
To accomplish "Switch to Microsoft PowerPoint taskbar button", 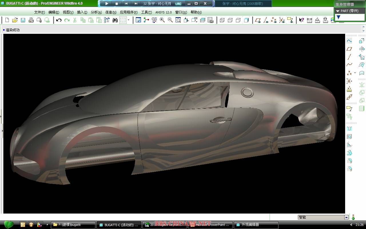I will point(210,225).
